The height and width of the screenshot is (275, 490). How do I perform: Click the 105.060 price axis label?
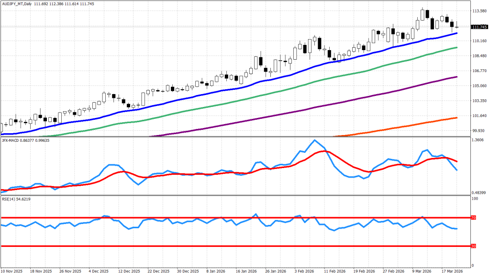[479, 86]
